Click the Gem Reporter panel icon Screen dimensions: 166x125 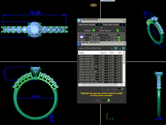pos(79,20)
